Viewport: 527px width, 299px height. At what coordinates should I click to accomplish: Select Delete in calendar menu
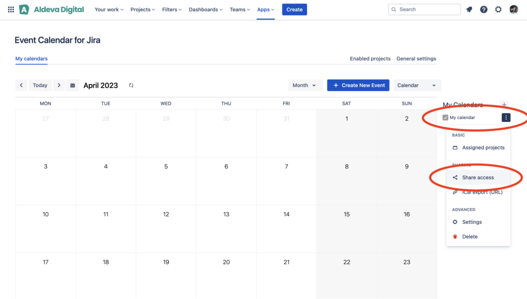click(x=478, y=237)
